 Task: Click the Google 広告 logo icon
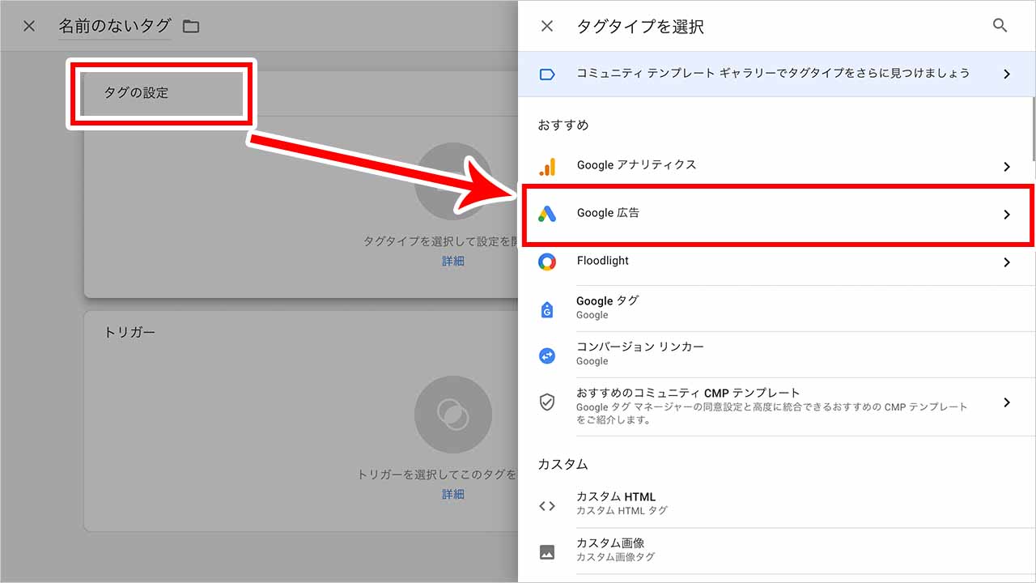(547, 214)
